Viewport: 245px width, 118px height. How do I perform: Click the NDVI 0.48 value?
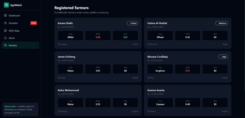(188, 104)
